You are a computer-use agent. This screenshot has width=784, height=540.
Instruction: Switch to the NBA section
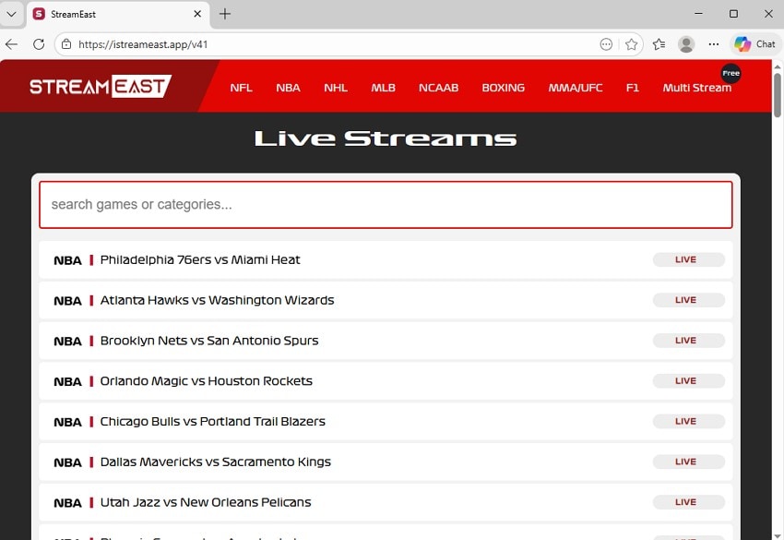pyautogui.click(x=288, y=87)
